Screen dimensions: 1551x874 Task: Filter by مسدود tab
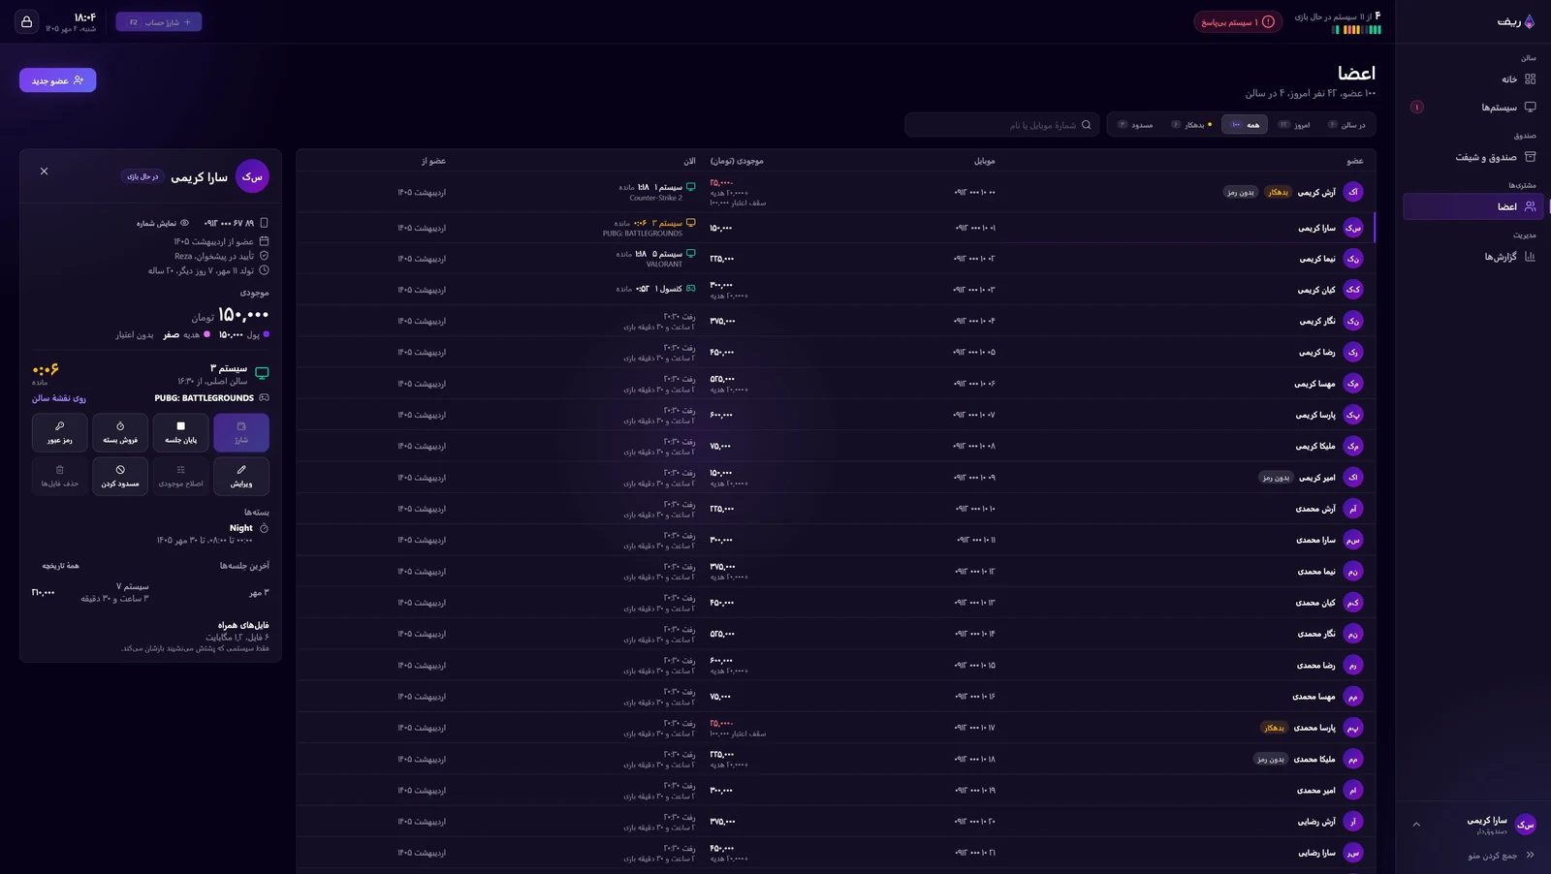pos(1136,125)
